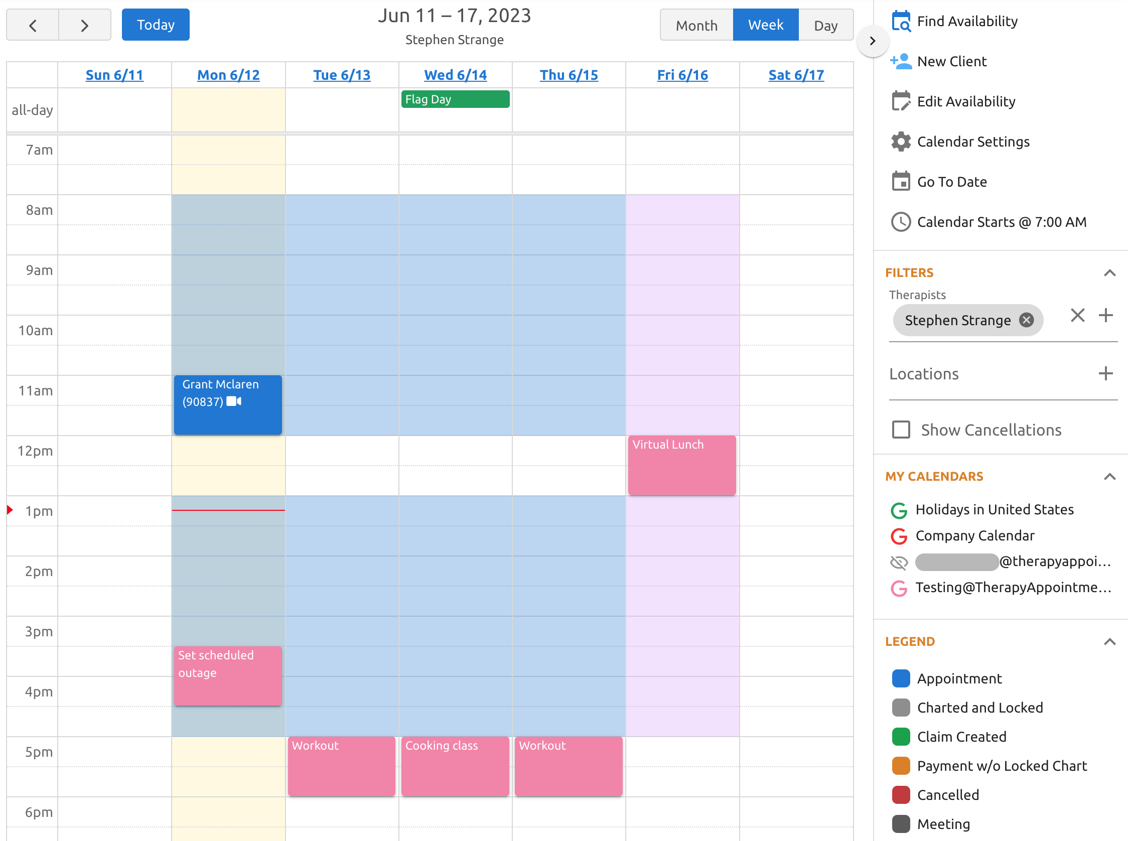Screen dimensions: 1128x841
Task: Open Find Availability
Action: coord(967,22)
